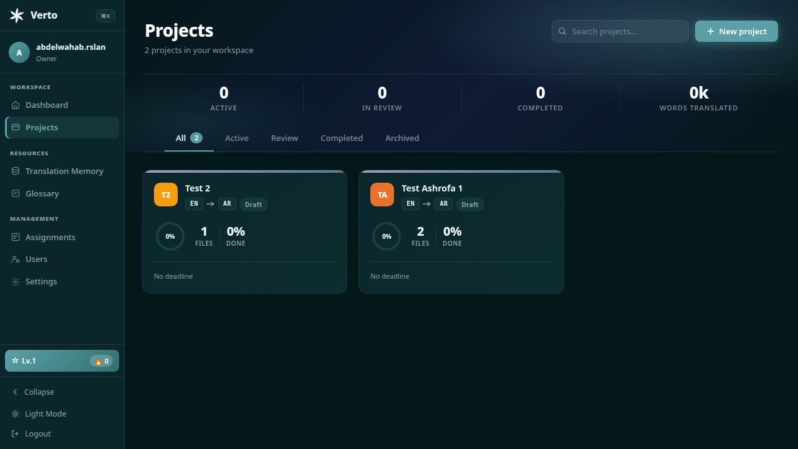Open the Settings page
Image resolution: width=798 pixels, height=449 pixels.
click(62, 281)
